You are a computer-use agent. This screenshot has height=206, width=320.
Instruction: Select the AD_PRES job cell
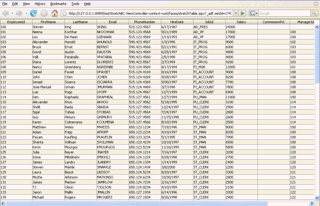point(209,27)
